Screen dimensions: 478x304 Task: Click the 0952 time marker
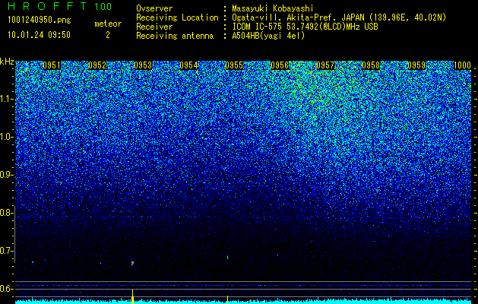pyautogui.click(x=97, y=65)
